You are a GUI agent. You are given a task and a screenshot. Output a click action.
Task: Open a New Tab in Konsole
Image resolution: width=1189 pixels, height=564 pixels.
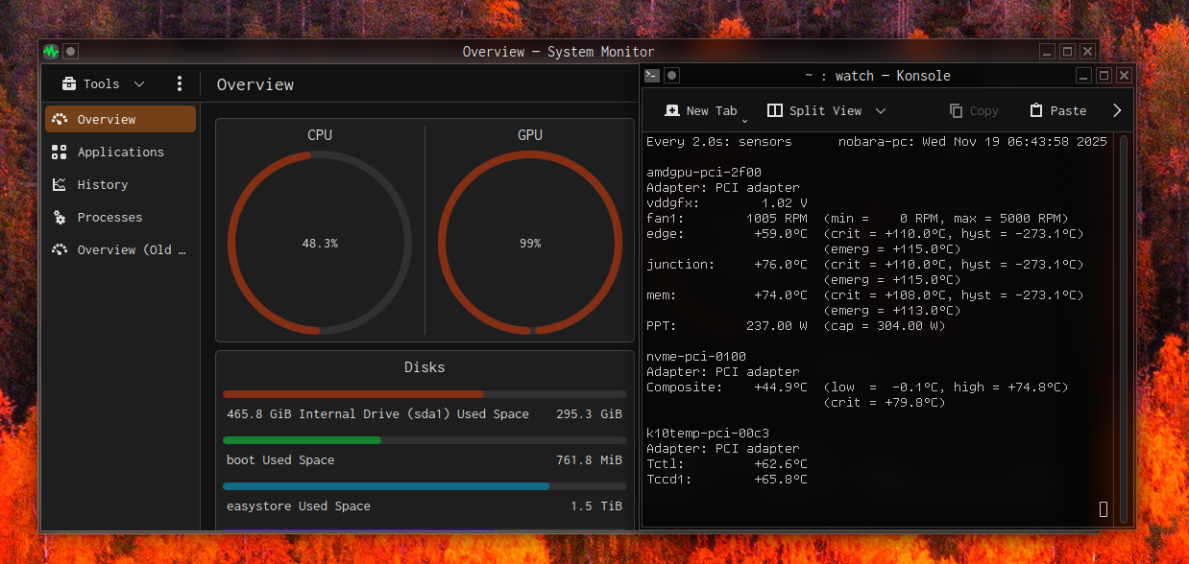701,111
